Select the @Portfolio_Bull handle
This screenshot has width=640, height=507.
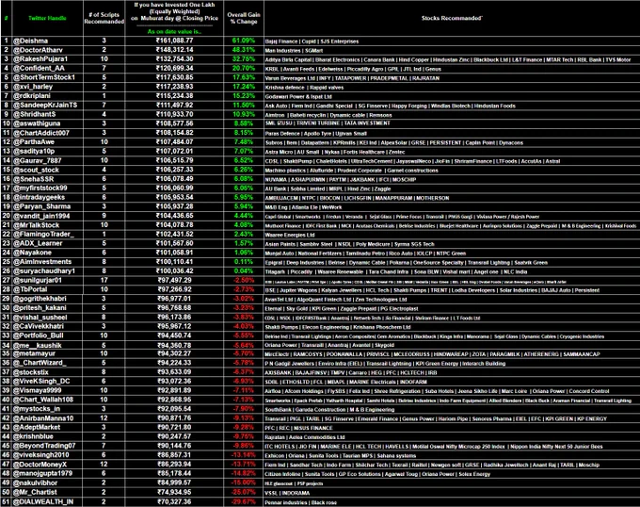click(x=47, y=335)
